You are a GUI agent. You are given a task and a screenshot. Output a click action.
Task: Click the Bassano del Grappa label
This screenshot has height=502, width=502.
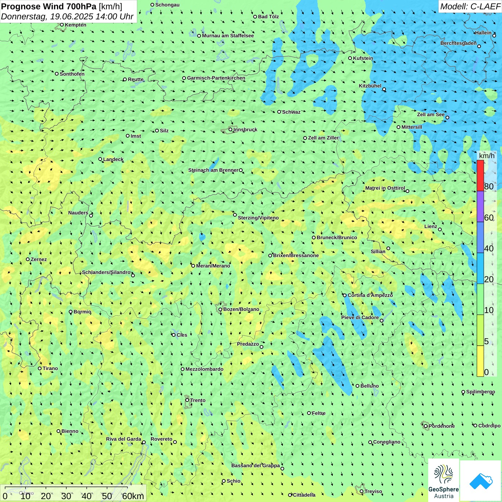tap(255, 465)
